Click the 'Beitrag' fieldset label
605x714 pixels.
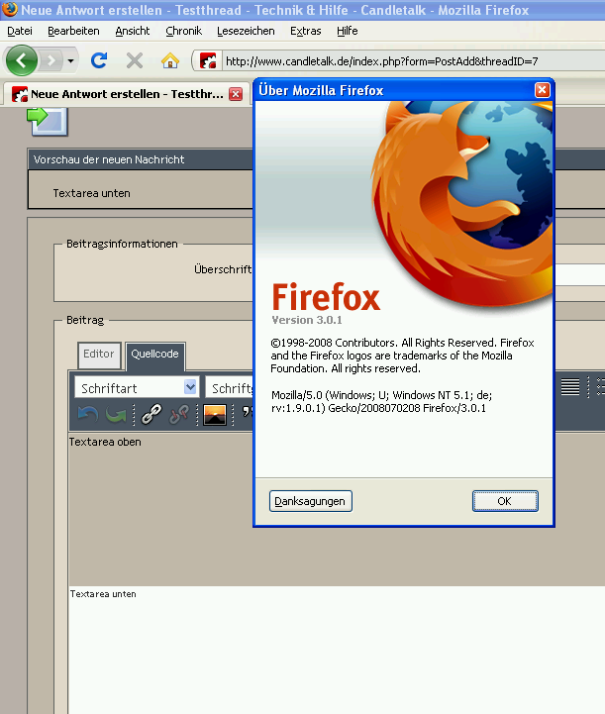85,320
